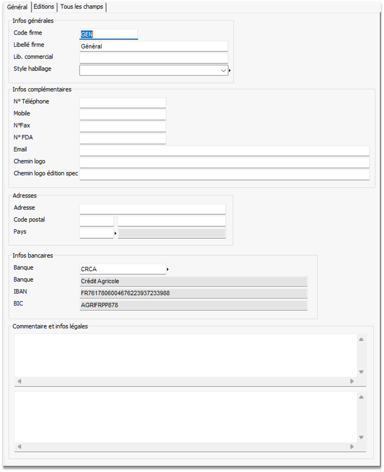Image resolution: width=384 pixels, height=472 pixels.
Task: Click the horizontal scrollbar of first comment box
Action: tap(185, 381)
